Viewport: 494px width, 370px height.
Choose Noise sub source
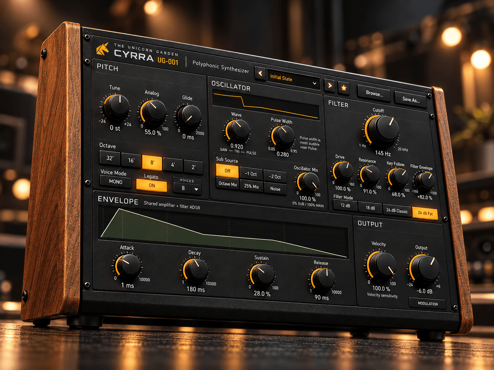pos(275,189)
